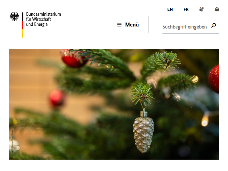228x171 pixels.
Task: Click the federal eagle logo
Action: click(15, 17)
